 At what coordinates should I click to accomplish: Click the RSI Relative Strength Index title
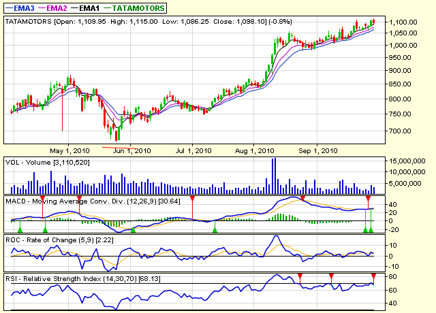coord(83,278)
